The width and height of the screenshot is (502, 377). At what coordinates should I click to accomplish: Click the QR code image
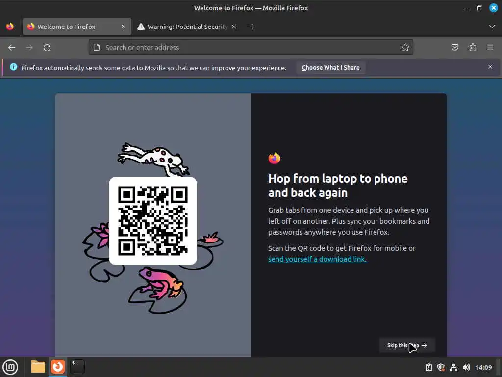coord(153,221)
